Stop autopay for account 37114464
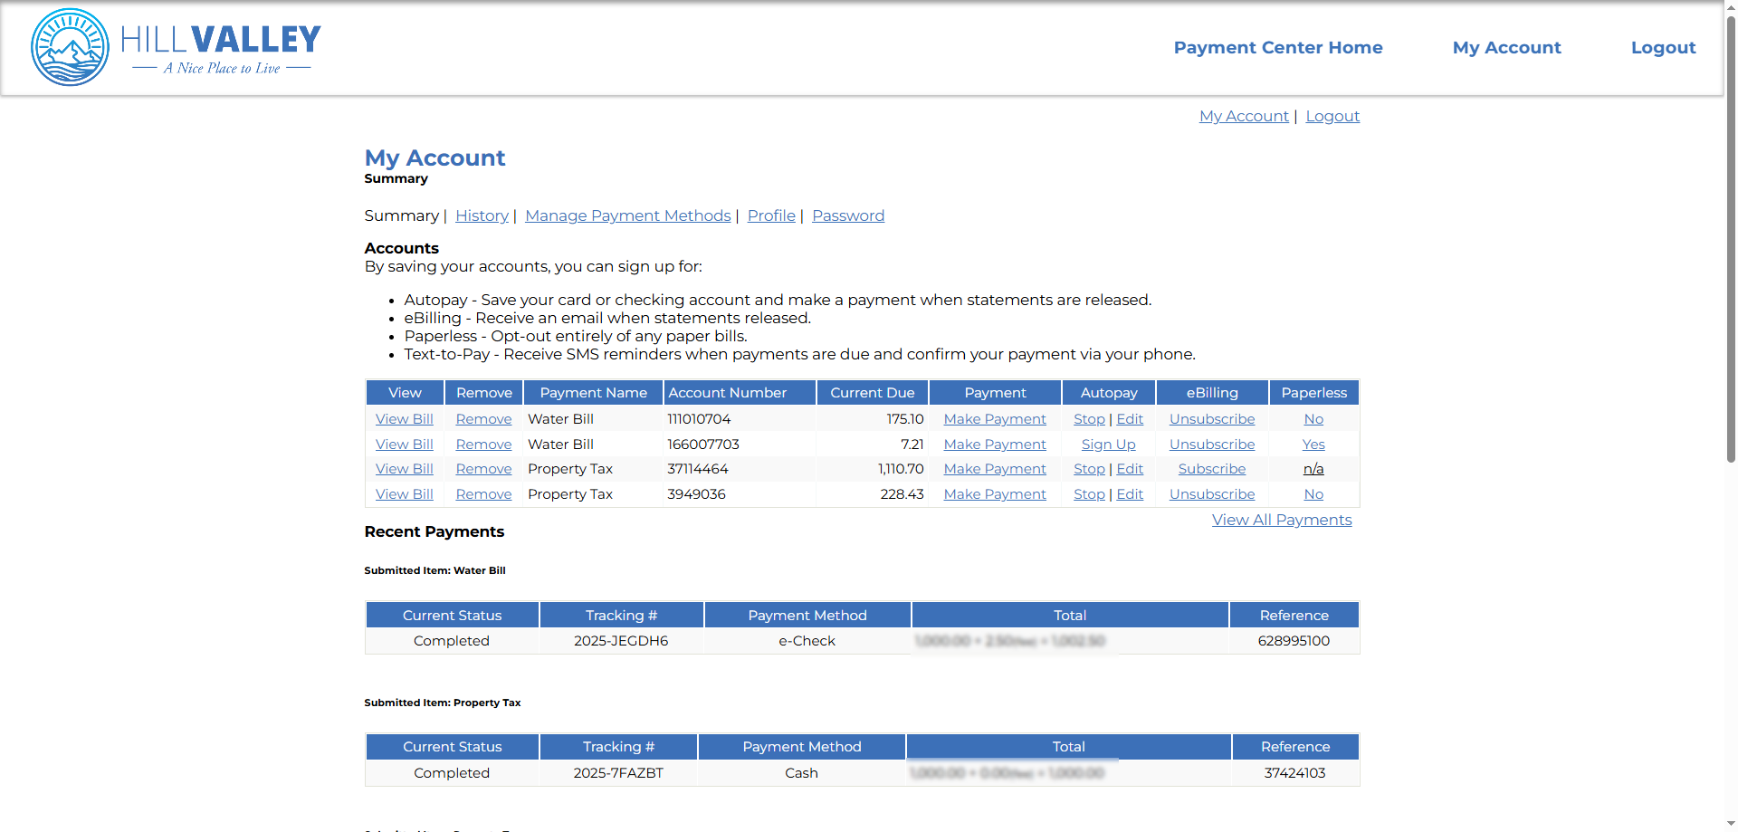 tap(1089, 469)
